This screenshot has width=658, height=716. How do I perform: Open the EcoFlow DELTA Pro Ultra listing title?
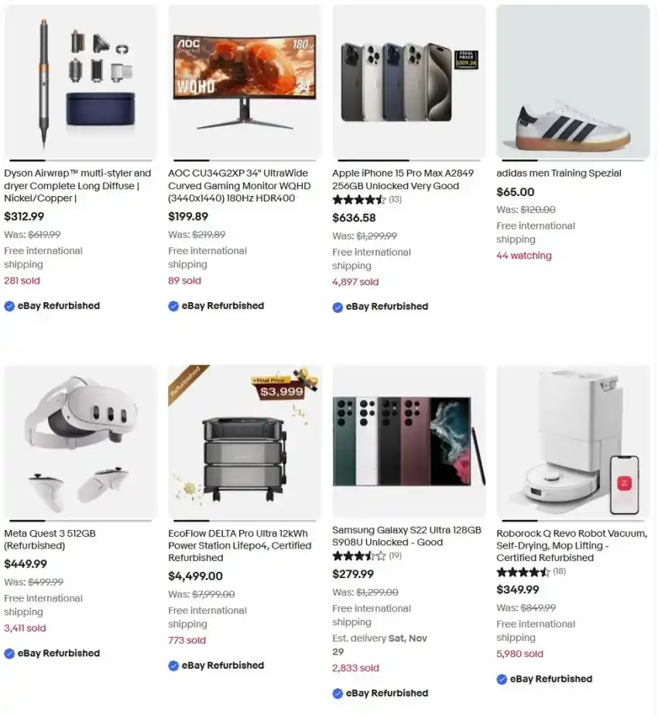tap(239, 546)
